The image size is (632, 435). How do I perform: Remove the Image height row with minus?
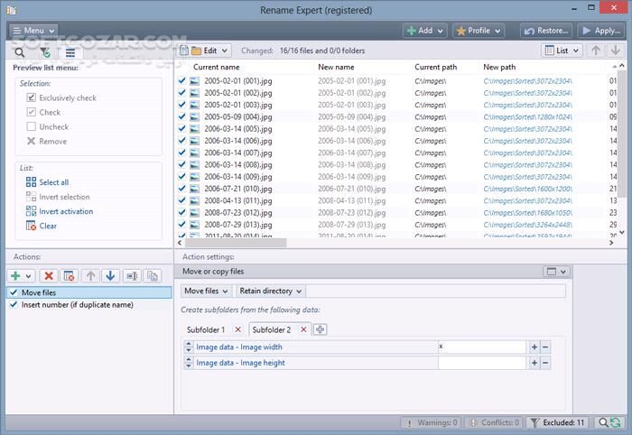point(545,363)
